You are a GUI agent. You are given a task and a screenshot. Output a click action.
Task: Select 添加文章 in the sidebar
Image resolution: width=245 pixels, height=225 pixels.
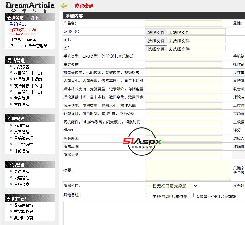22,125
